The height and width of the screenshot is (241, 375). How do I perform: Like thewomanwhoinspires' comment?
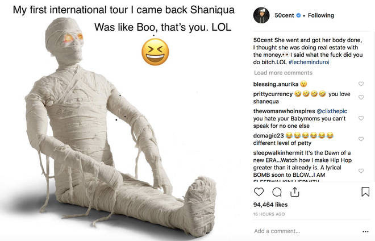click(x=361, y=118)
